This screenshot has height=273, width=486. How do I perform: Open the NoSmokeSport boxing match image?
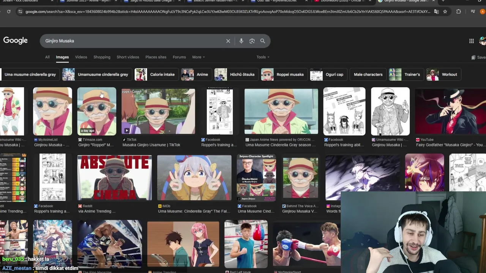[307, 245]
